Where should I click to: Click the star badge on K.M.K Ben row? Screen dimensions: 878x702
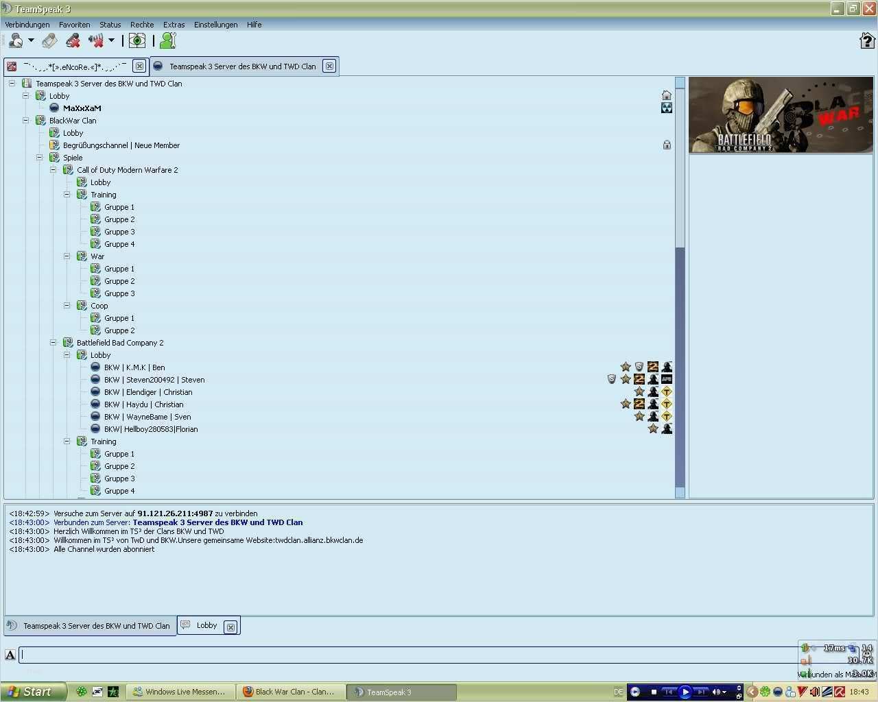[x=626, y=367]
